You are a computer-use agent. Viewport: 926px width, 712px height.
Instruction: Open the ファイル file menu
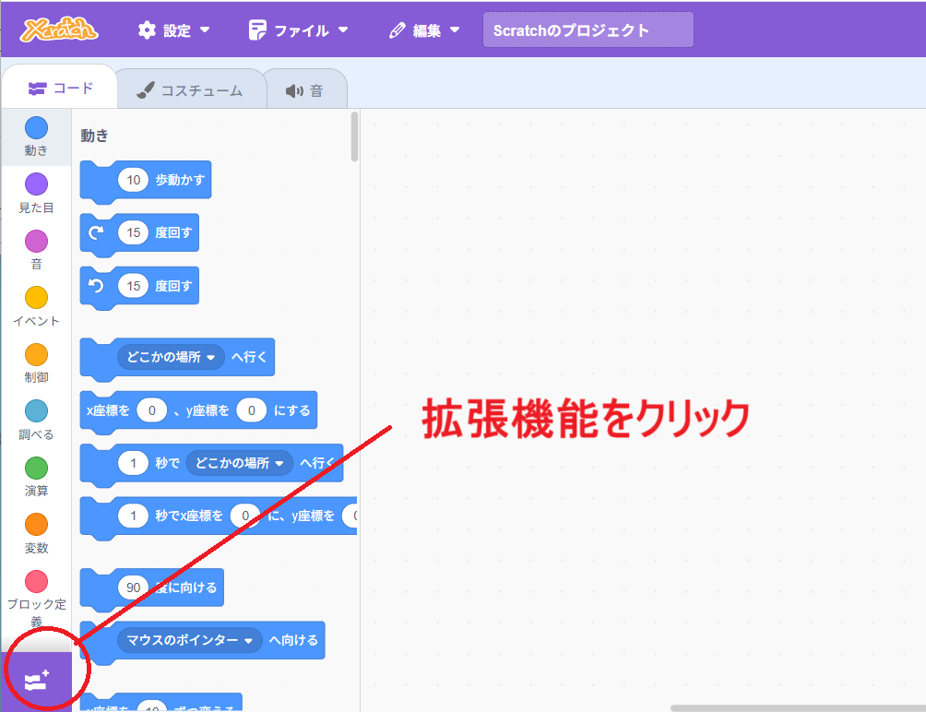(298, 30)
